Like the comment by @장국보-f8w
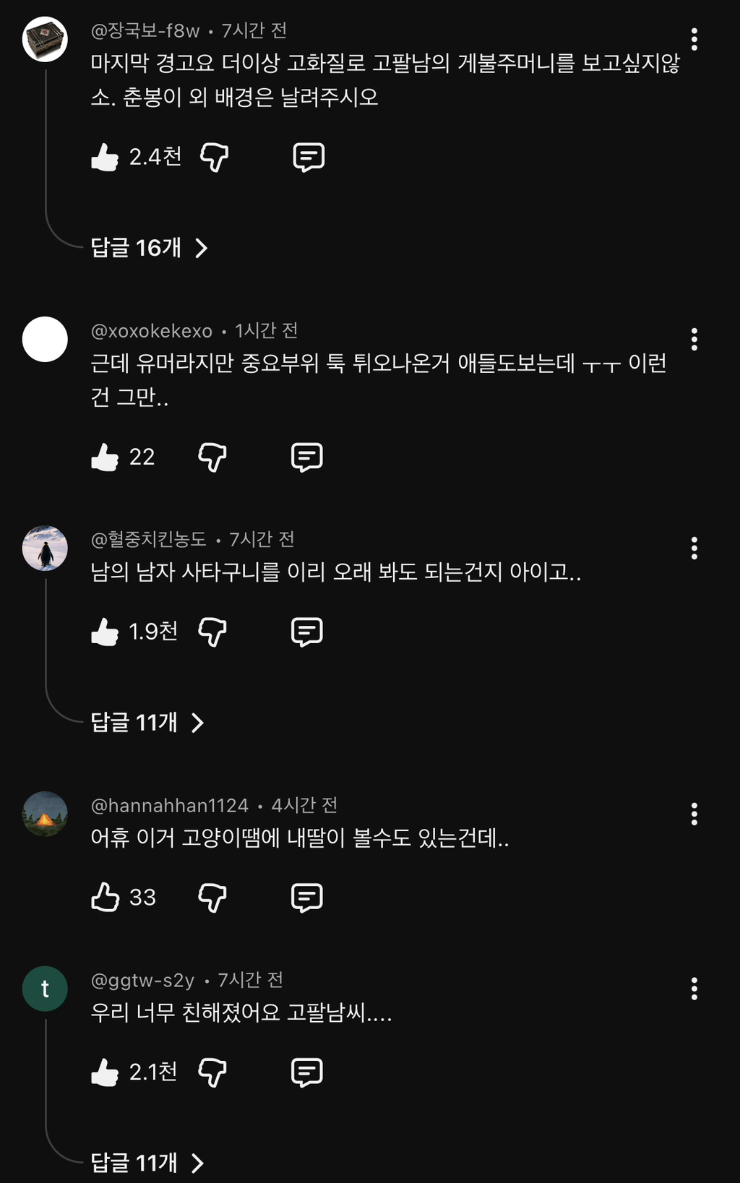 [x=105, y=157]
